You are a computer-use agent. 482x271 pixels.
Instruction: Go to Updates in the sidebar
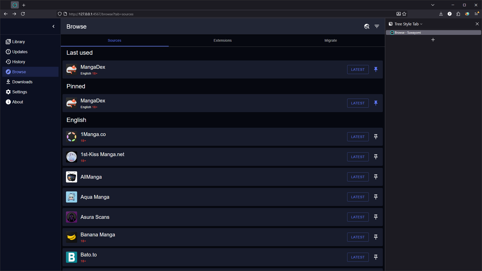pos(20,52)
